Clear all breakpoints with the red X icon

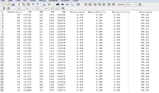[x=90, y=4]
